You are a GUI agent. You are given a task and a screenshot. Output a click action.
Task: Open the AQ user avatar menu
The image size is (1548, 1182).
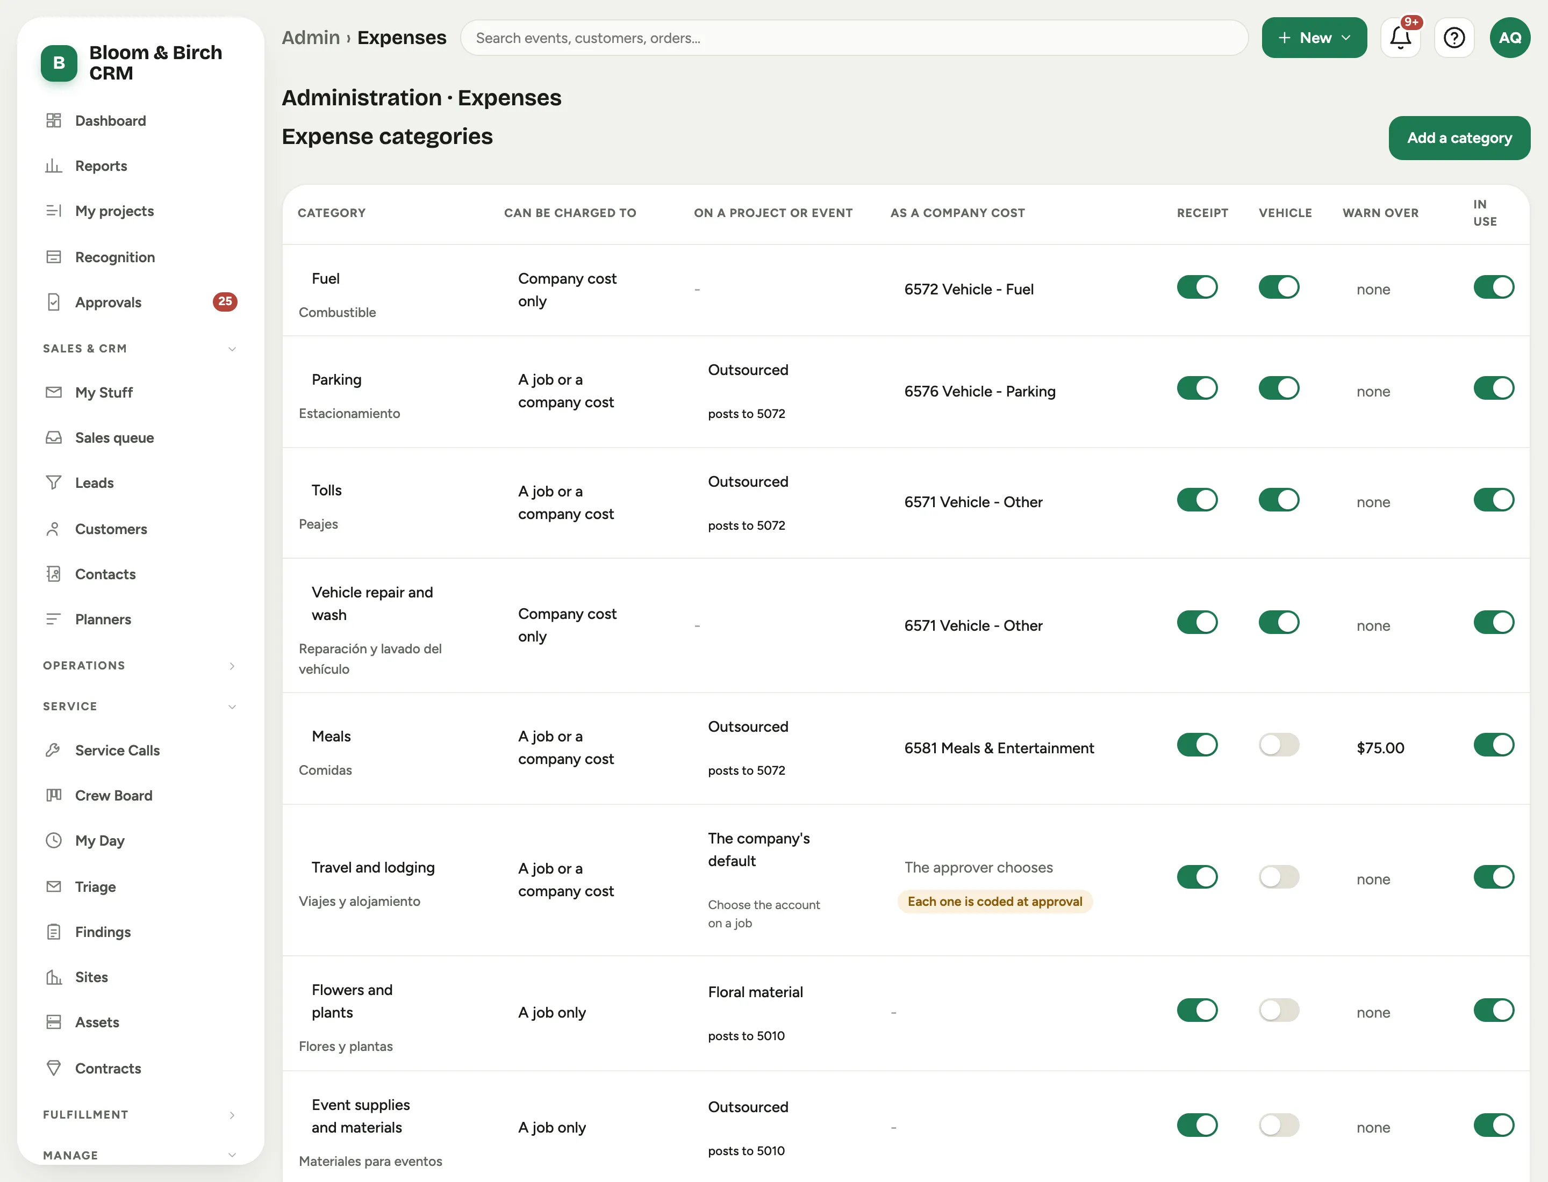1509,38
